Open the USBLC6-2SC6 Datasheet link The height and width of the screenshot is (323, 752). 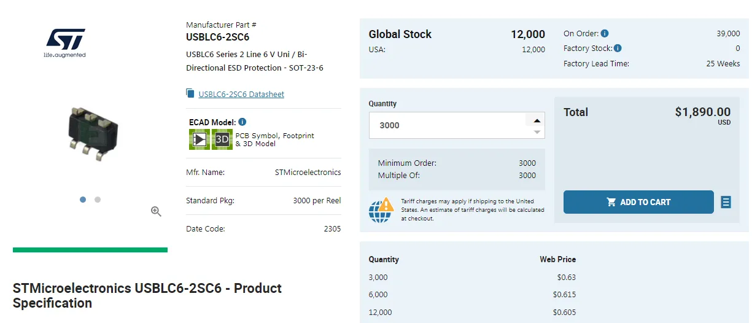[241, 94]
